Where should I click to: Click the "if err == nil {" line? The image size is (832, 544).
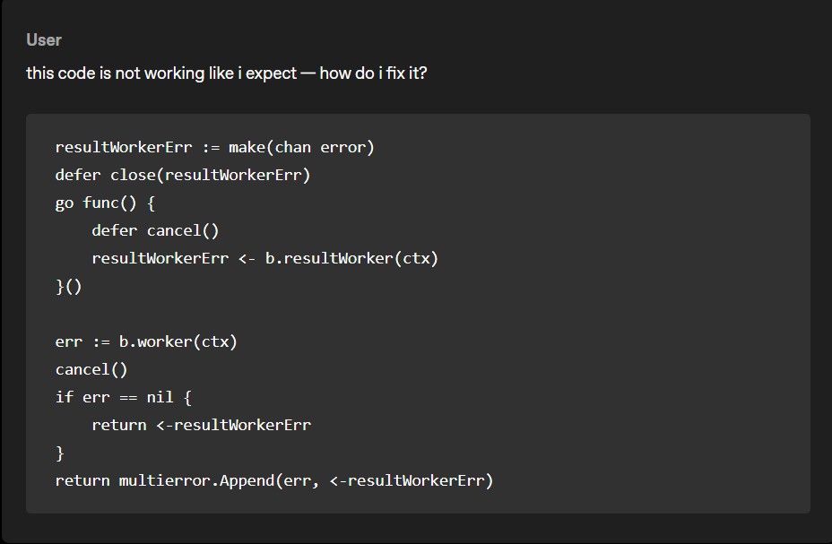(x=123, y=397)
